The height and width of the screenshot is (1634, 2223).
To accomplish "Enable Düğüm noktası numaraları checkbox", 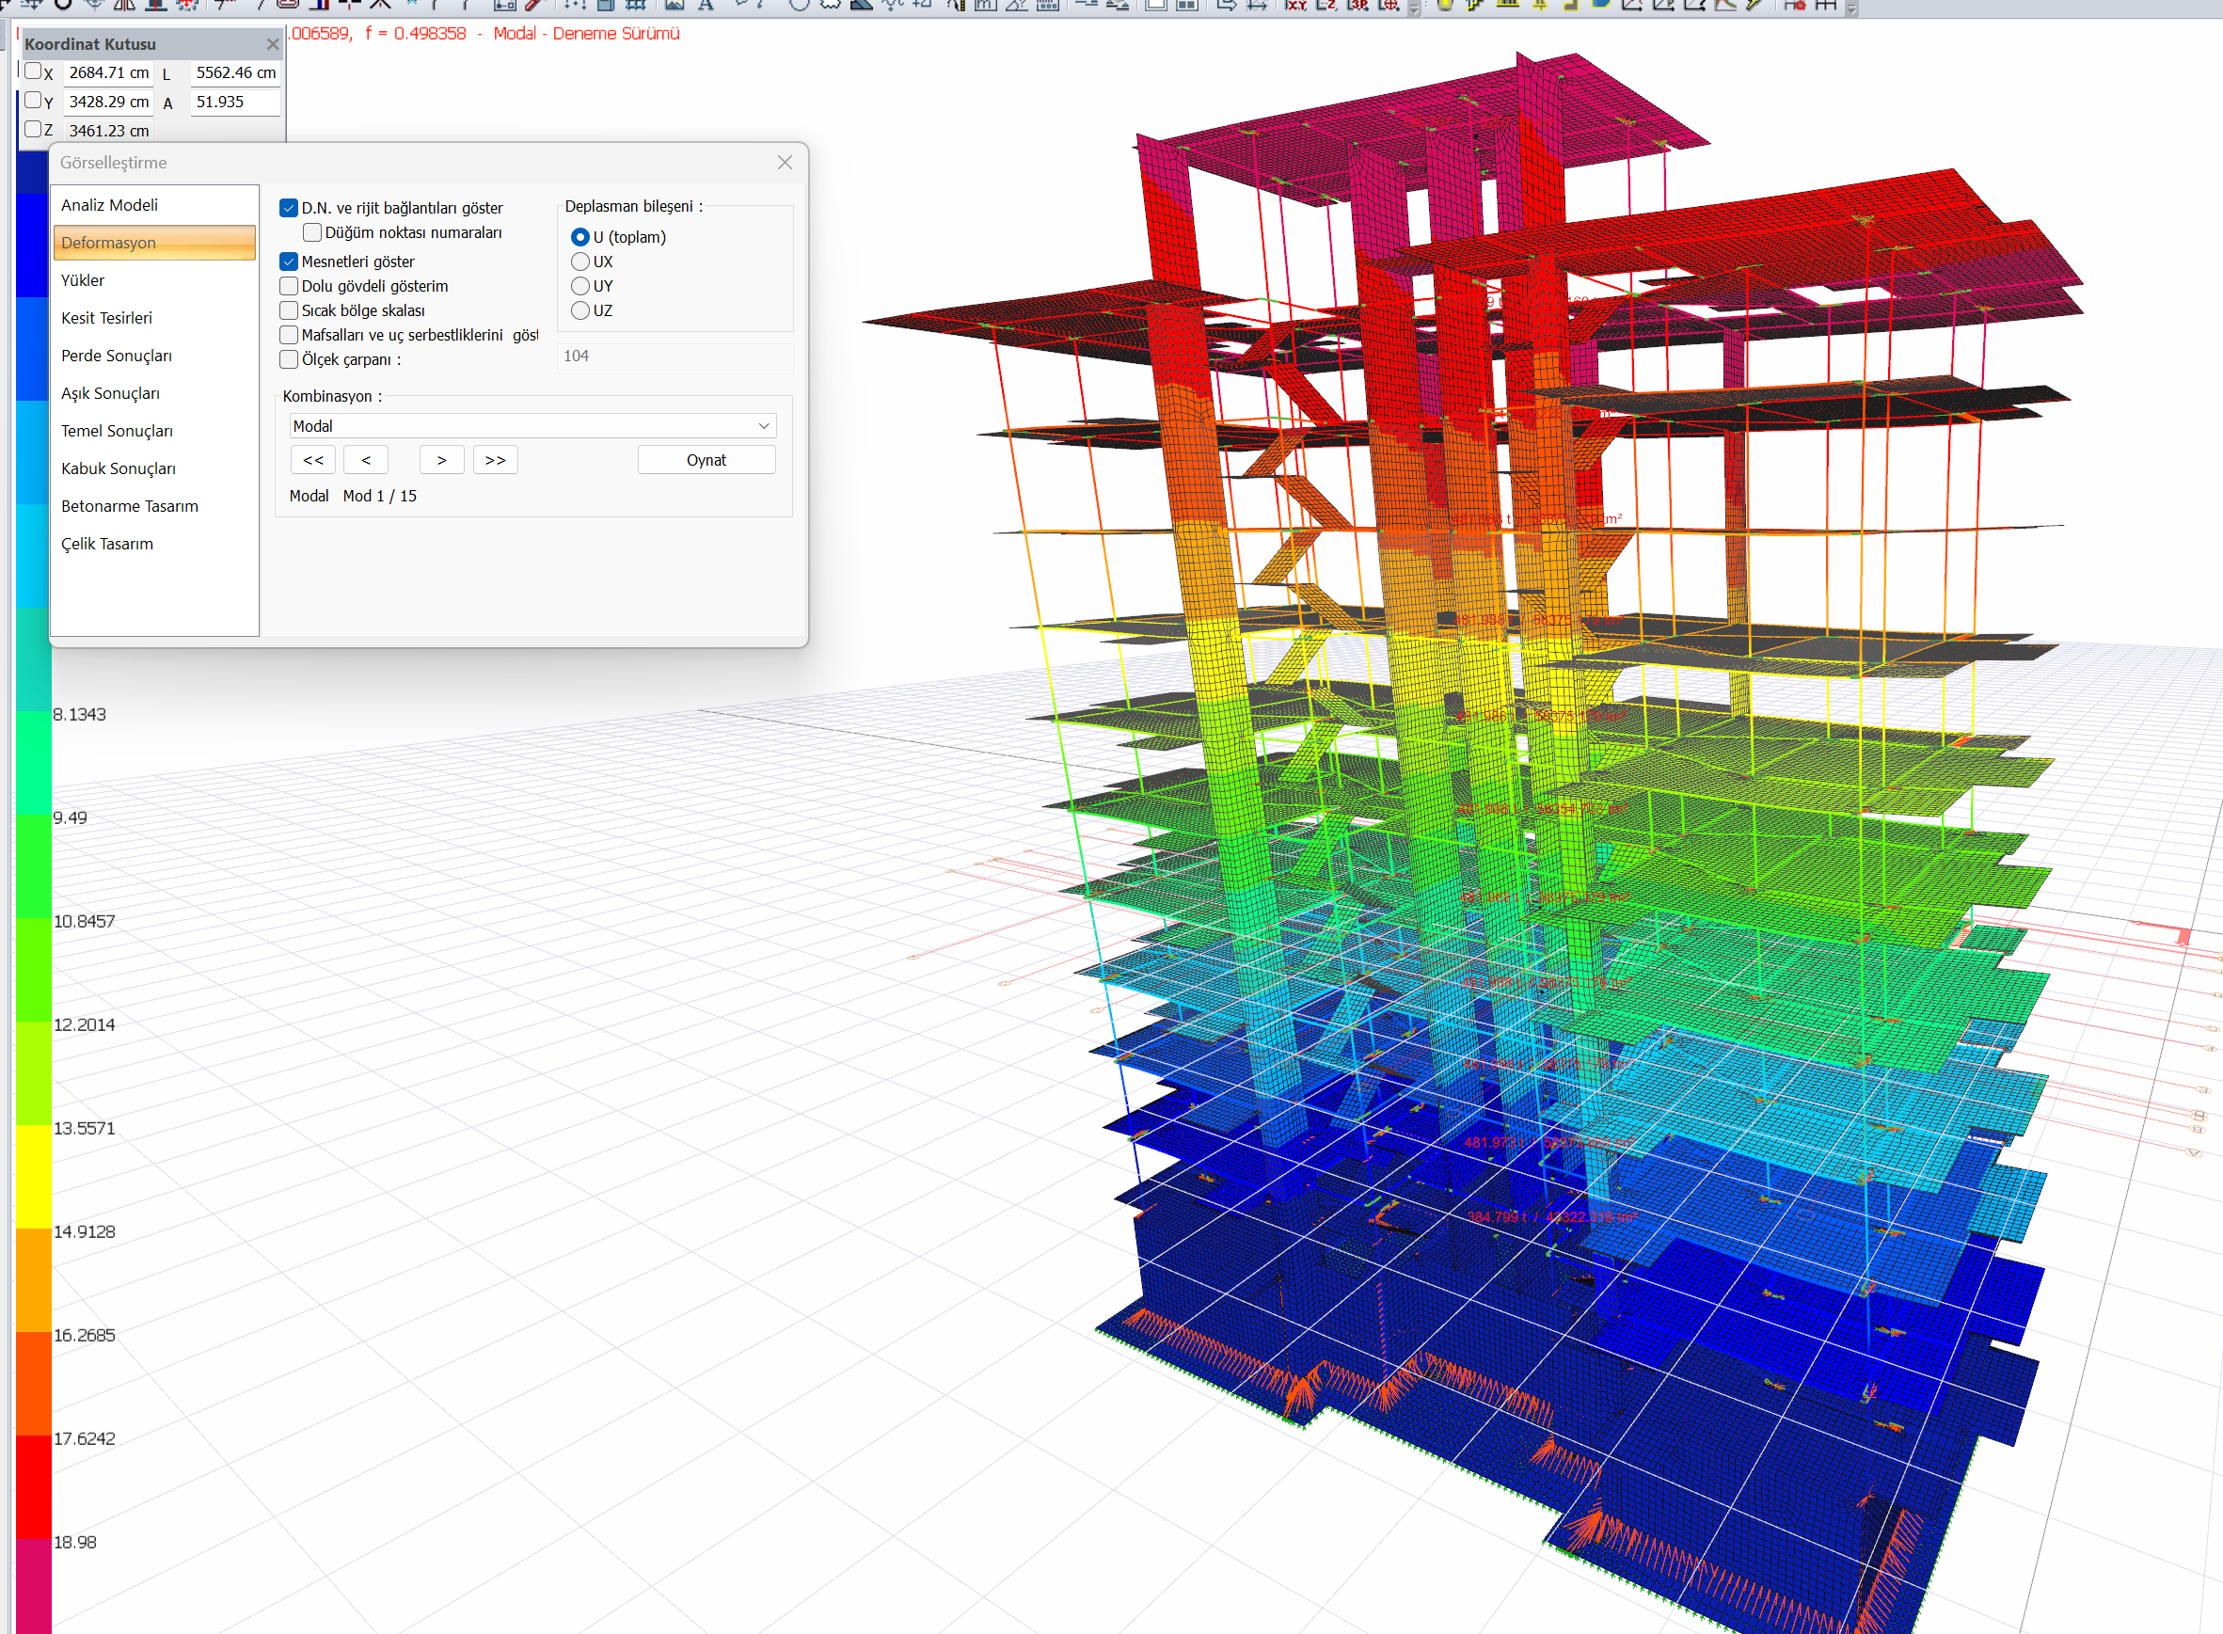I will pos(312,232).
